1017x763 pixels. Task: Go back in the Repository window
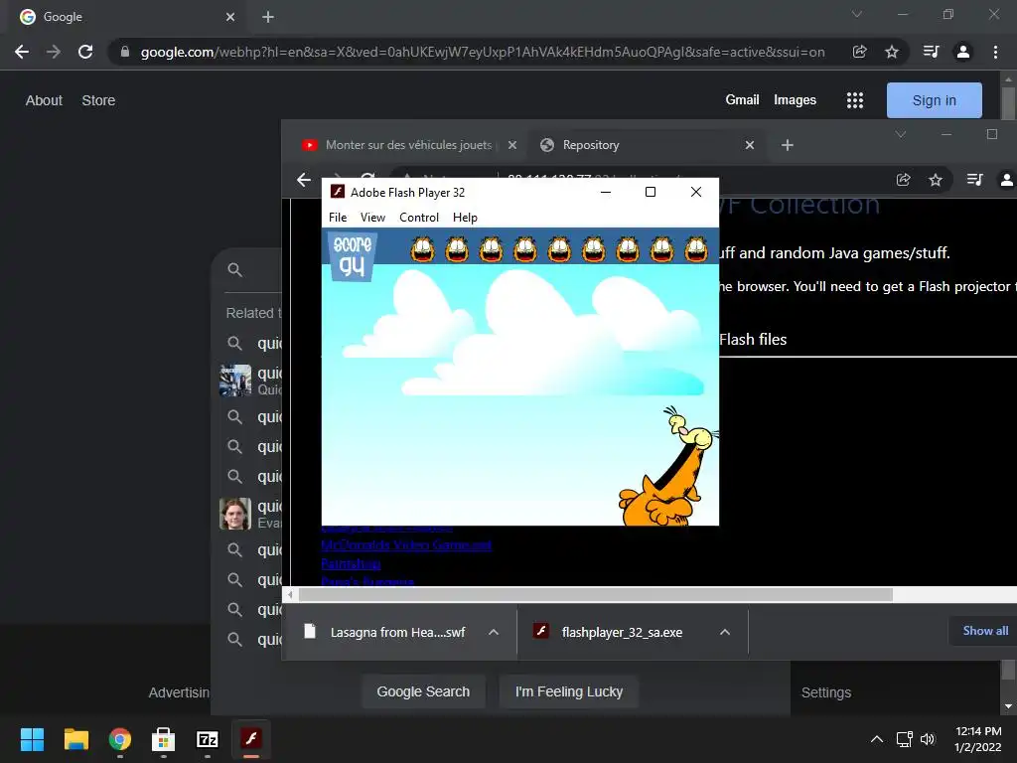point(304,180)
